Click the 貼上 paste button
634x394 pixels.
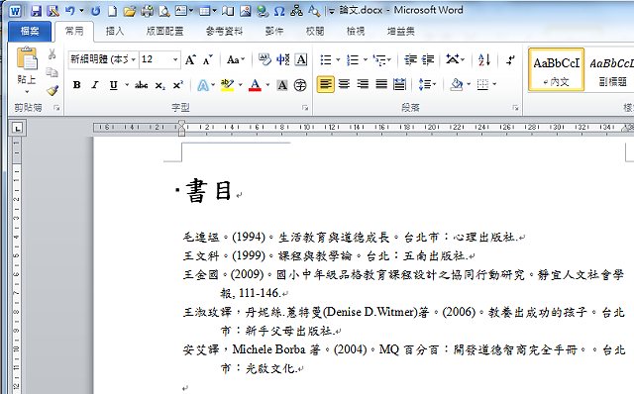(27, 70)
